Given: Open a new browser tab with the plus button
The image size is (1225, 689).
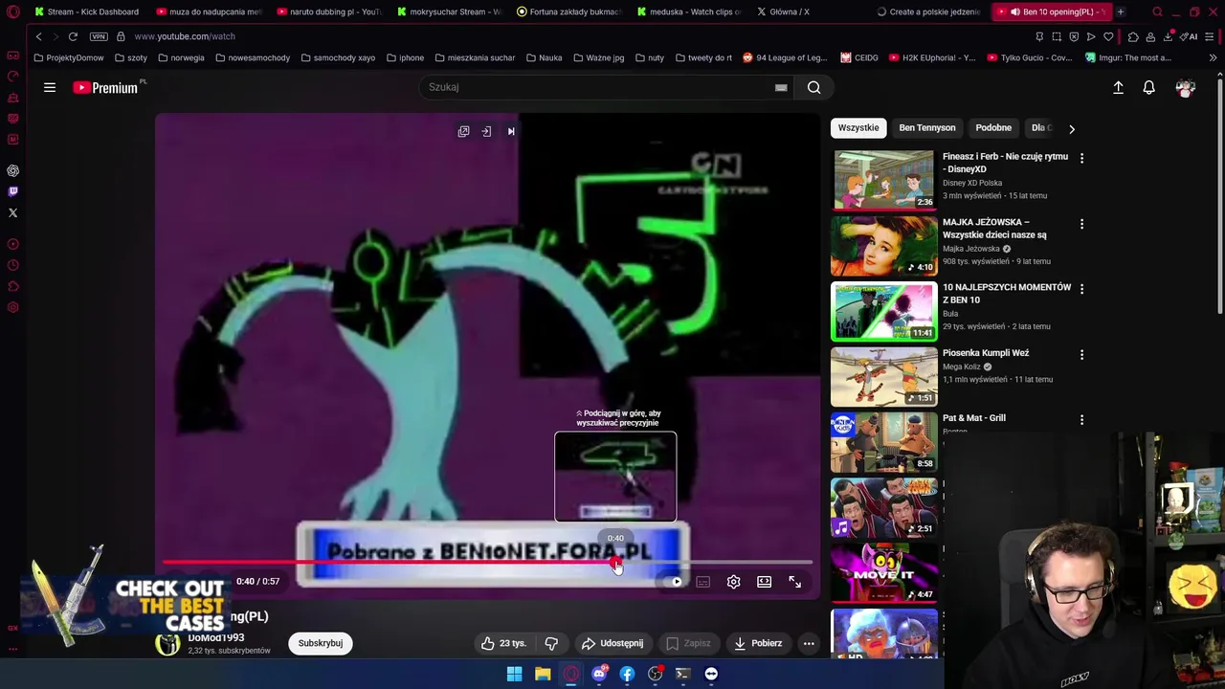Looking at the screenshot, I should point(1120,11).
